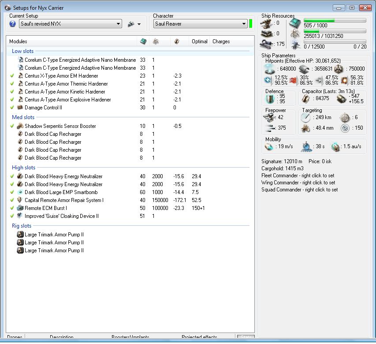
Task: Click the Signature: 12010 m text
Action: click(282, 161)
